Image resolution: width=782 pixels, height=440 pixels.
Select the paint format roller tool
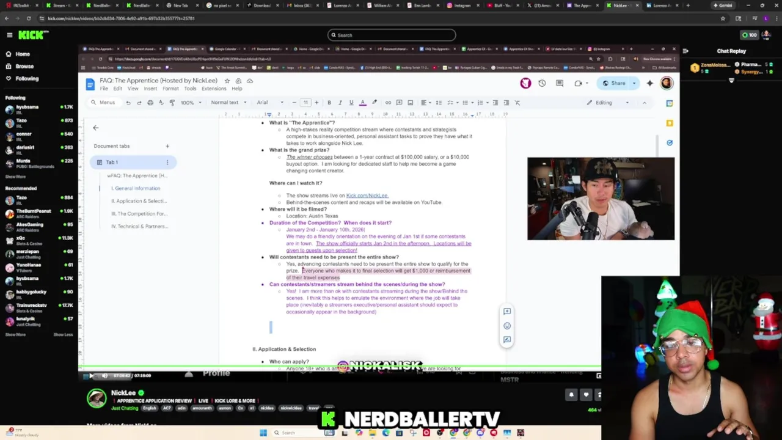pos(172,103)
